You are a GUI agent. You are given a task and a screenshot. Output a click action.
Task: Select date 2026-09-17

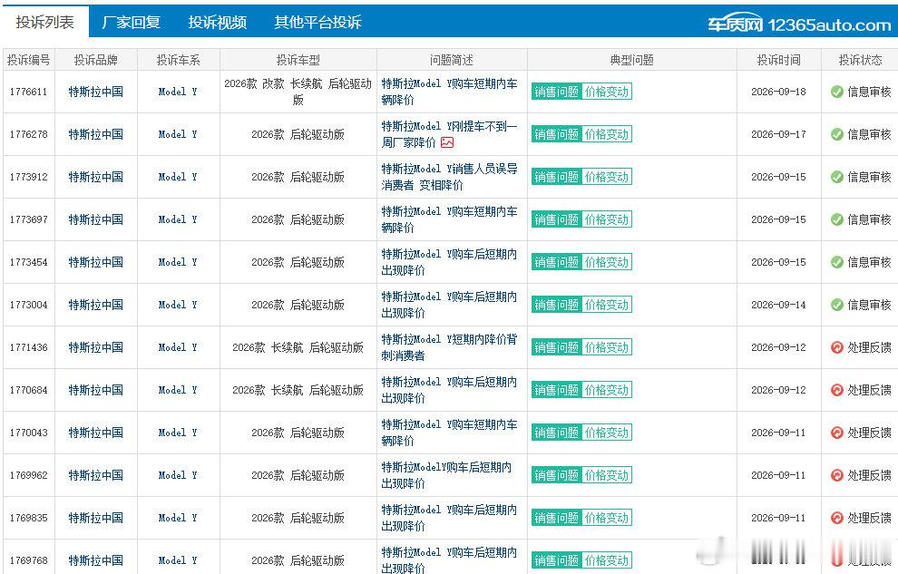[778, 134]
